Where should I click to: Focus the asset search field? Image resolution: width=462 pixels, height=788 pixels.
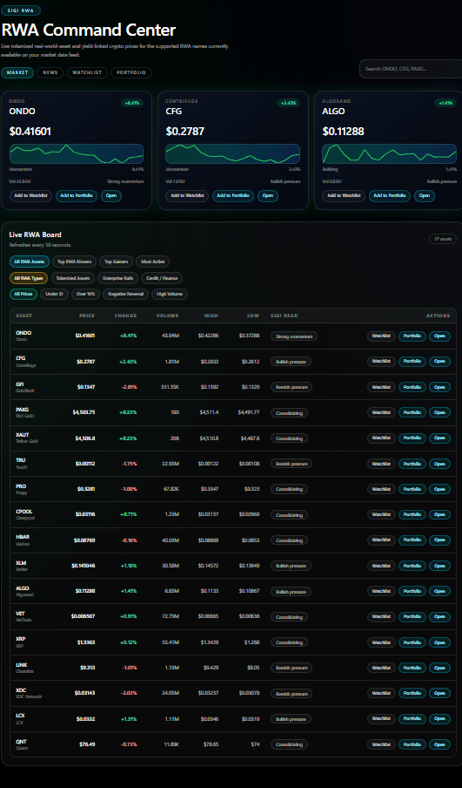(411, 69)
